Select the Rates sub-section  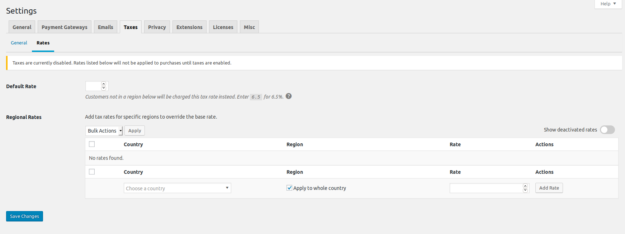43,43
